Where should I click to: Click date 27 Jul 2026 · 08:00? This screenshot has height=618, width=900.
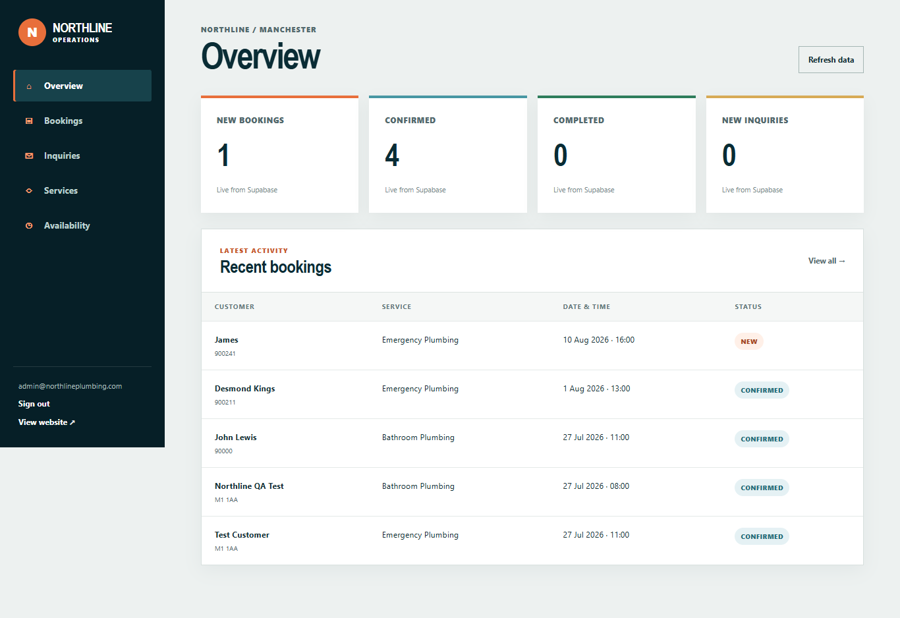pos(596,486)
